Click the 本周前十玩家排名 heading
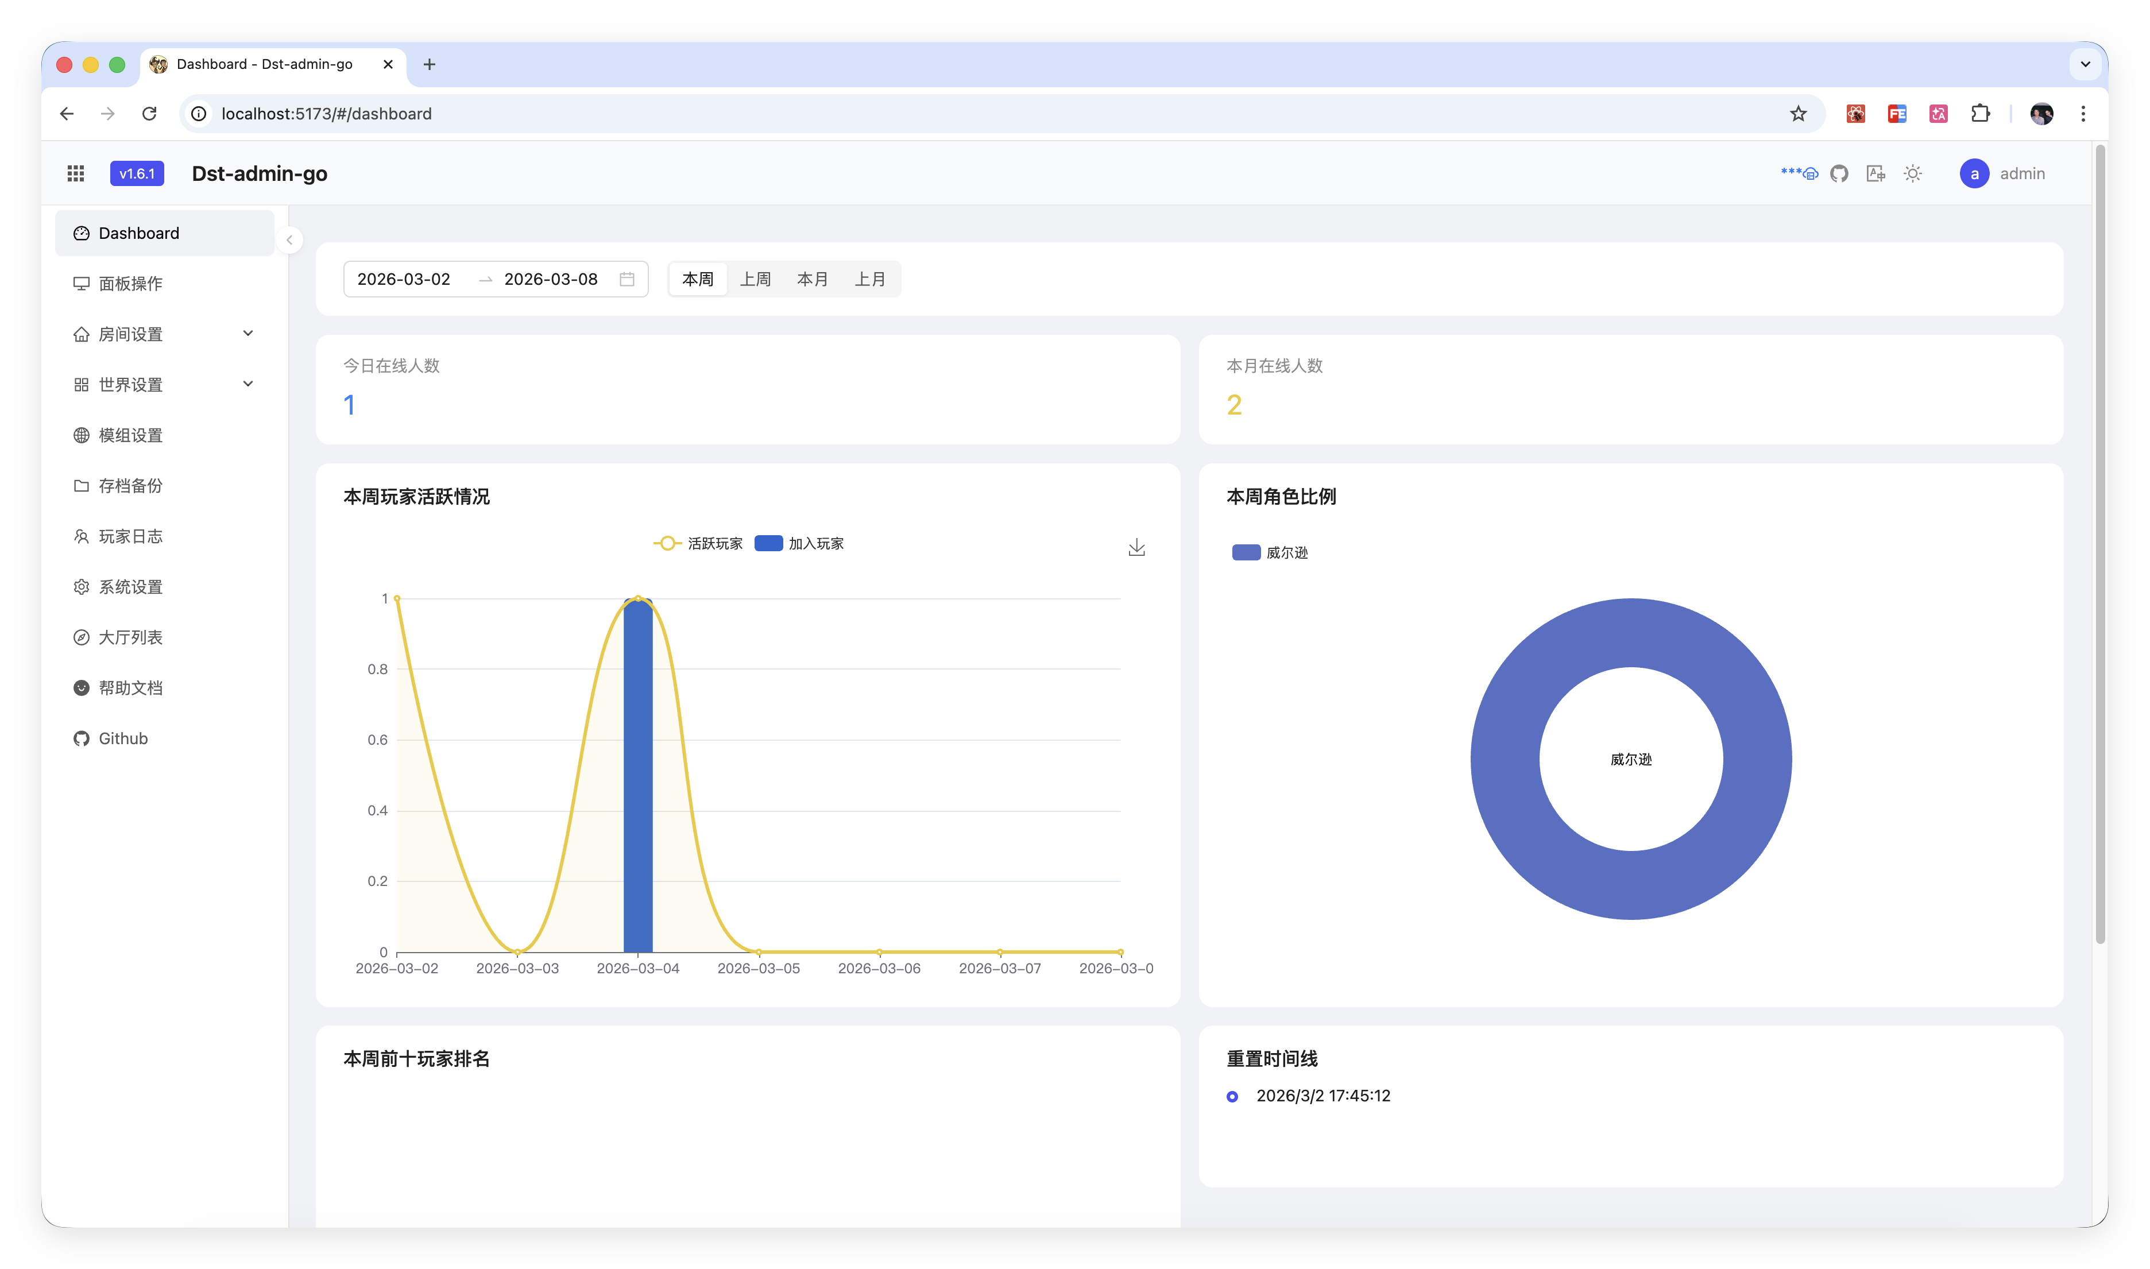 click(x=416, y=1059)
